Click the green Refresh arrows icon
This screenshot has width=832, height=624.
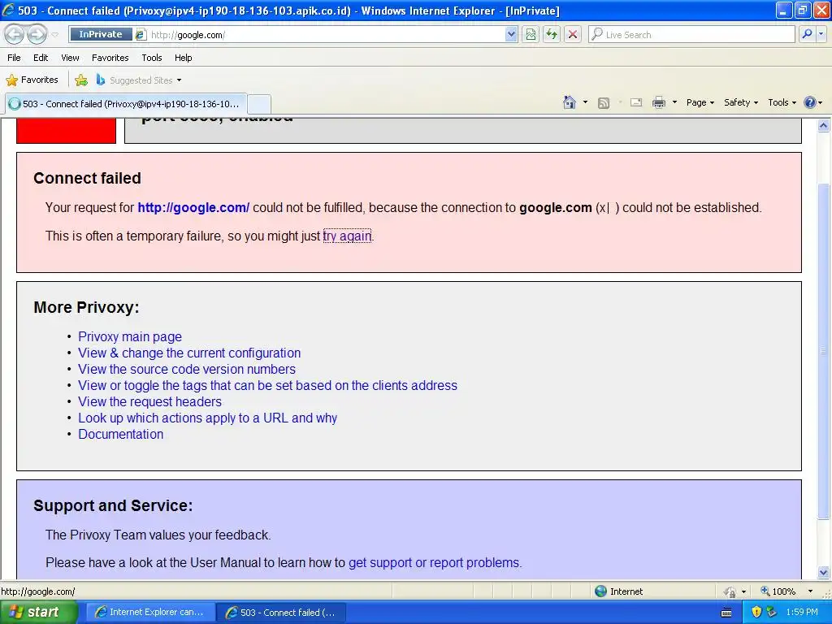[x=552, y=35]
